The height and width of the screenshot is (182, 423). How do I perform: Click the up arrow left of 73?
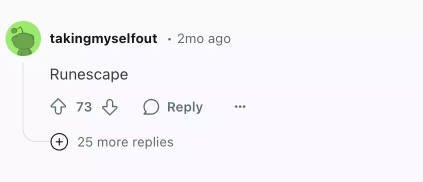click(58, 107)
